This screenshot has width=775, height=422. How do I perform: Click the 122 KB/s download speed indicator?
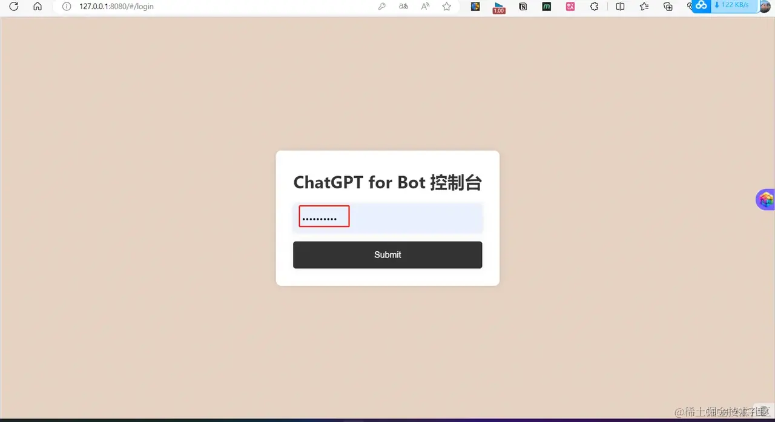734,5
